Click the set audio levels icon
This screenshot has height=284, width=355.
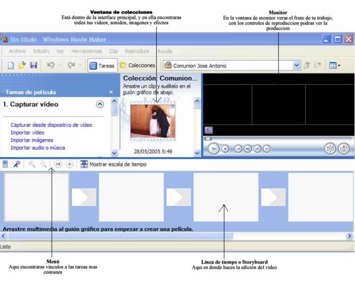pyautogui.click(x=5, y=164)
